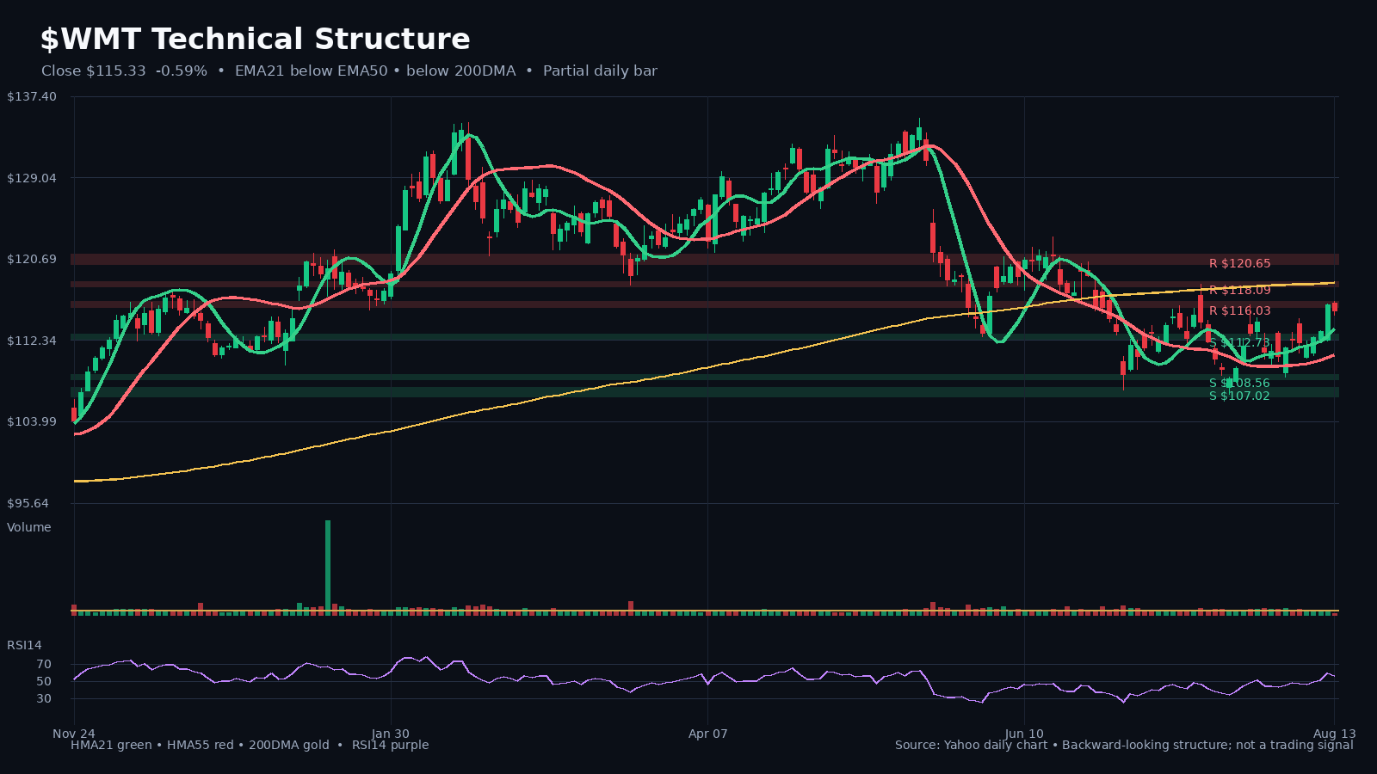Select the "Jan 30" date axis label

click(x=391, y=734)
